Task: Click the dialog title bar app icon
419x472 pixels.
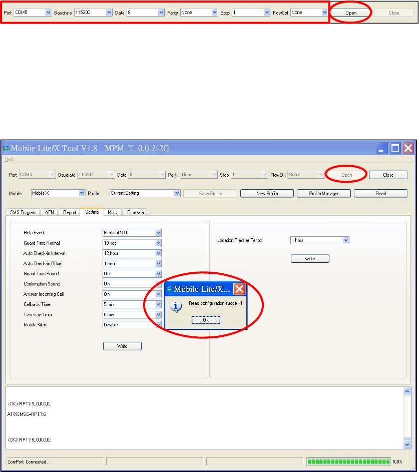Action: (x=169, y=289)
